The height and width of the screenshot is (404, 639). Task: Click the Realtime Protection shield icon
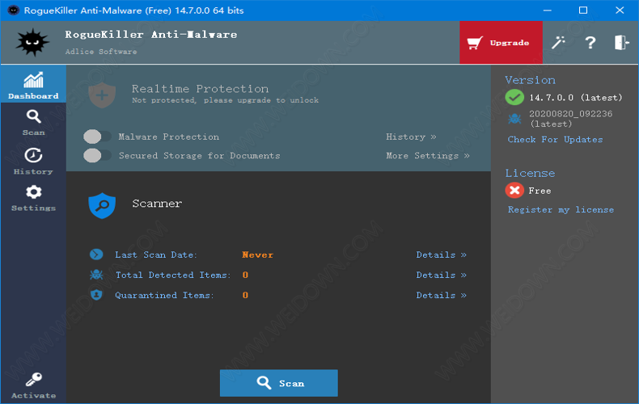tap(102, 95)
